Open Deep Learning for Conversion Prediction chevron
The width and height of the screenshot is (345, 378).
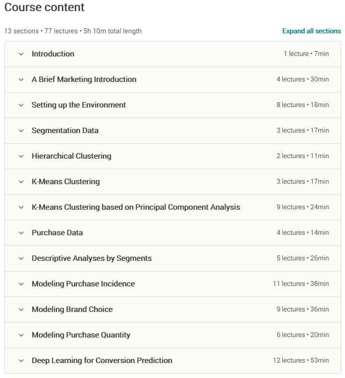(21, 361)
